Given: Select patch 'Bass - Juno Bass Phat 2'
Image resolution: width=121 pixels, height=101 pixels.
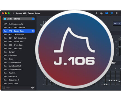Looking at the screenshot, I should coord(13,70).
